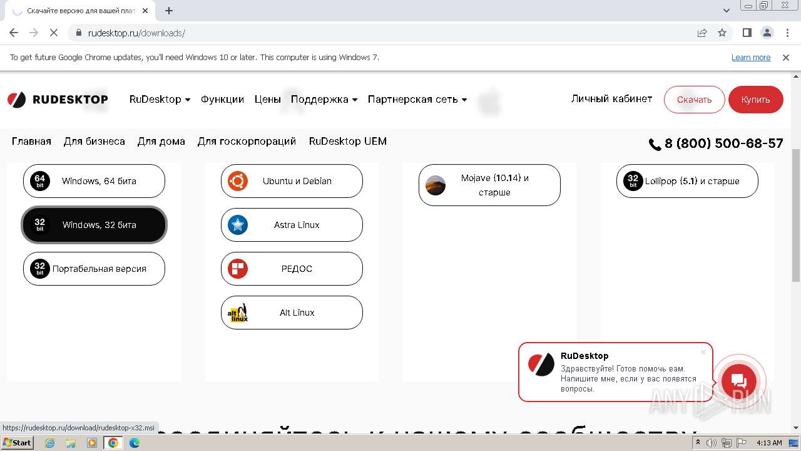801x451 pixels.
Task: Click the РЕДОС red logo icon
Action: [x=238, y=269]
